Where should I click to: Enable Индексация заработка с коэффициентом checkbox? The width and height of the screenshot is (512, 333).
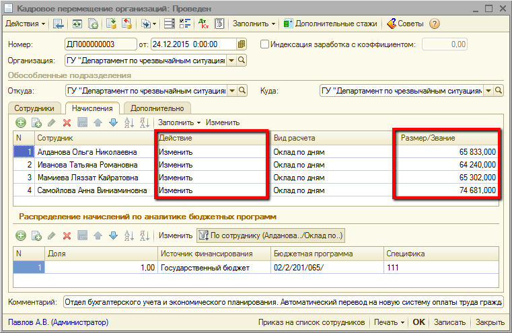coord(264,44)
